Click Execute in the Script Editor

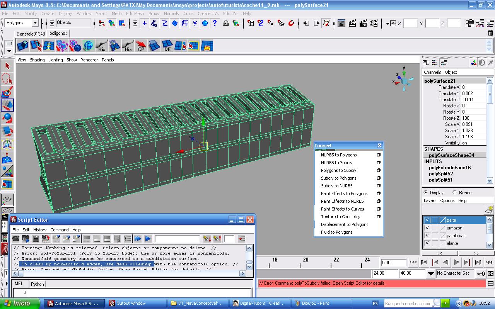click(148, 239)
